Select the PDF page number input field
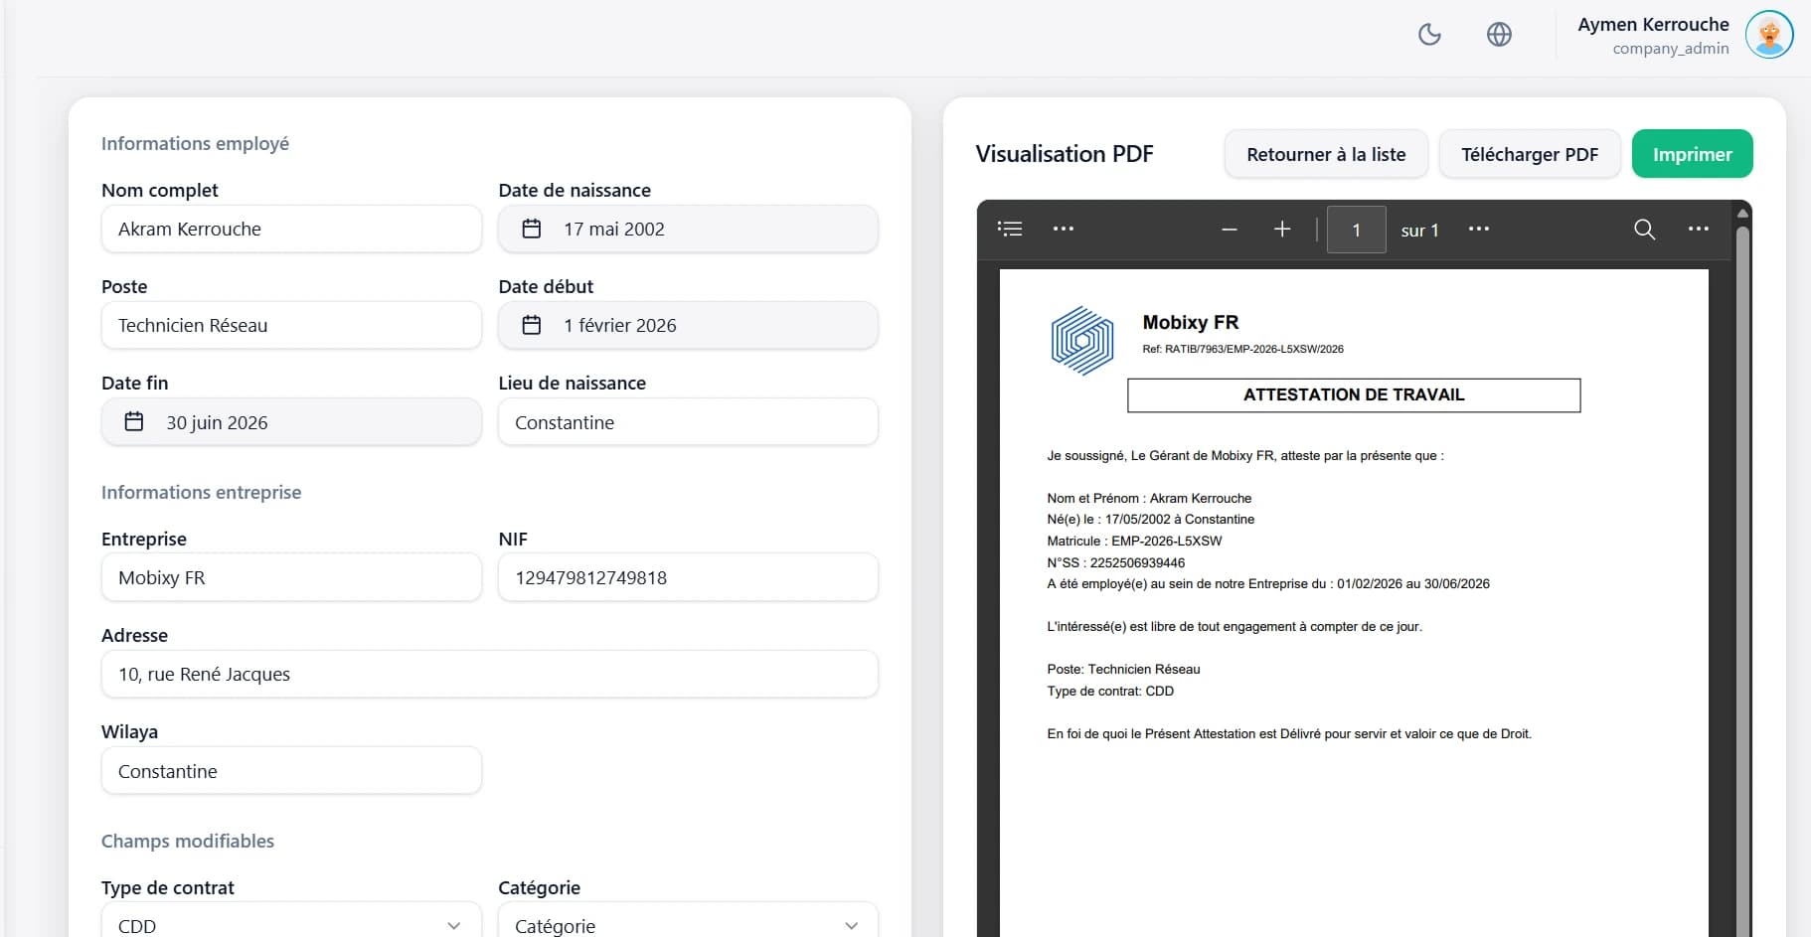Image resolution: width=1811 pixels, height=937 pixels. [x=1356, y=229]
